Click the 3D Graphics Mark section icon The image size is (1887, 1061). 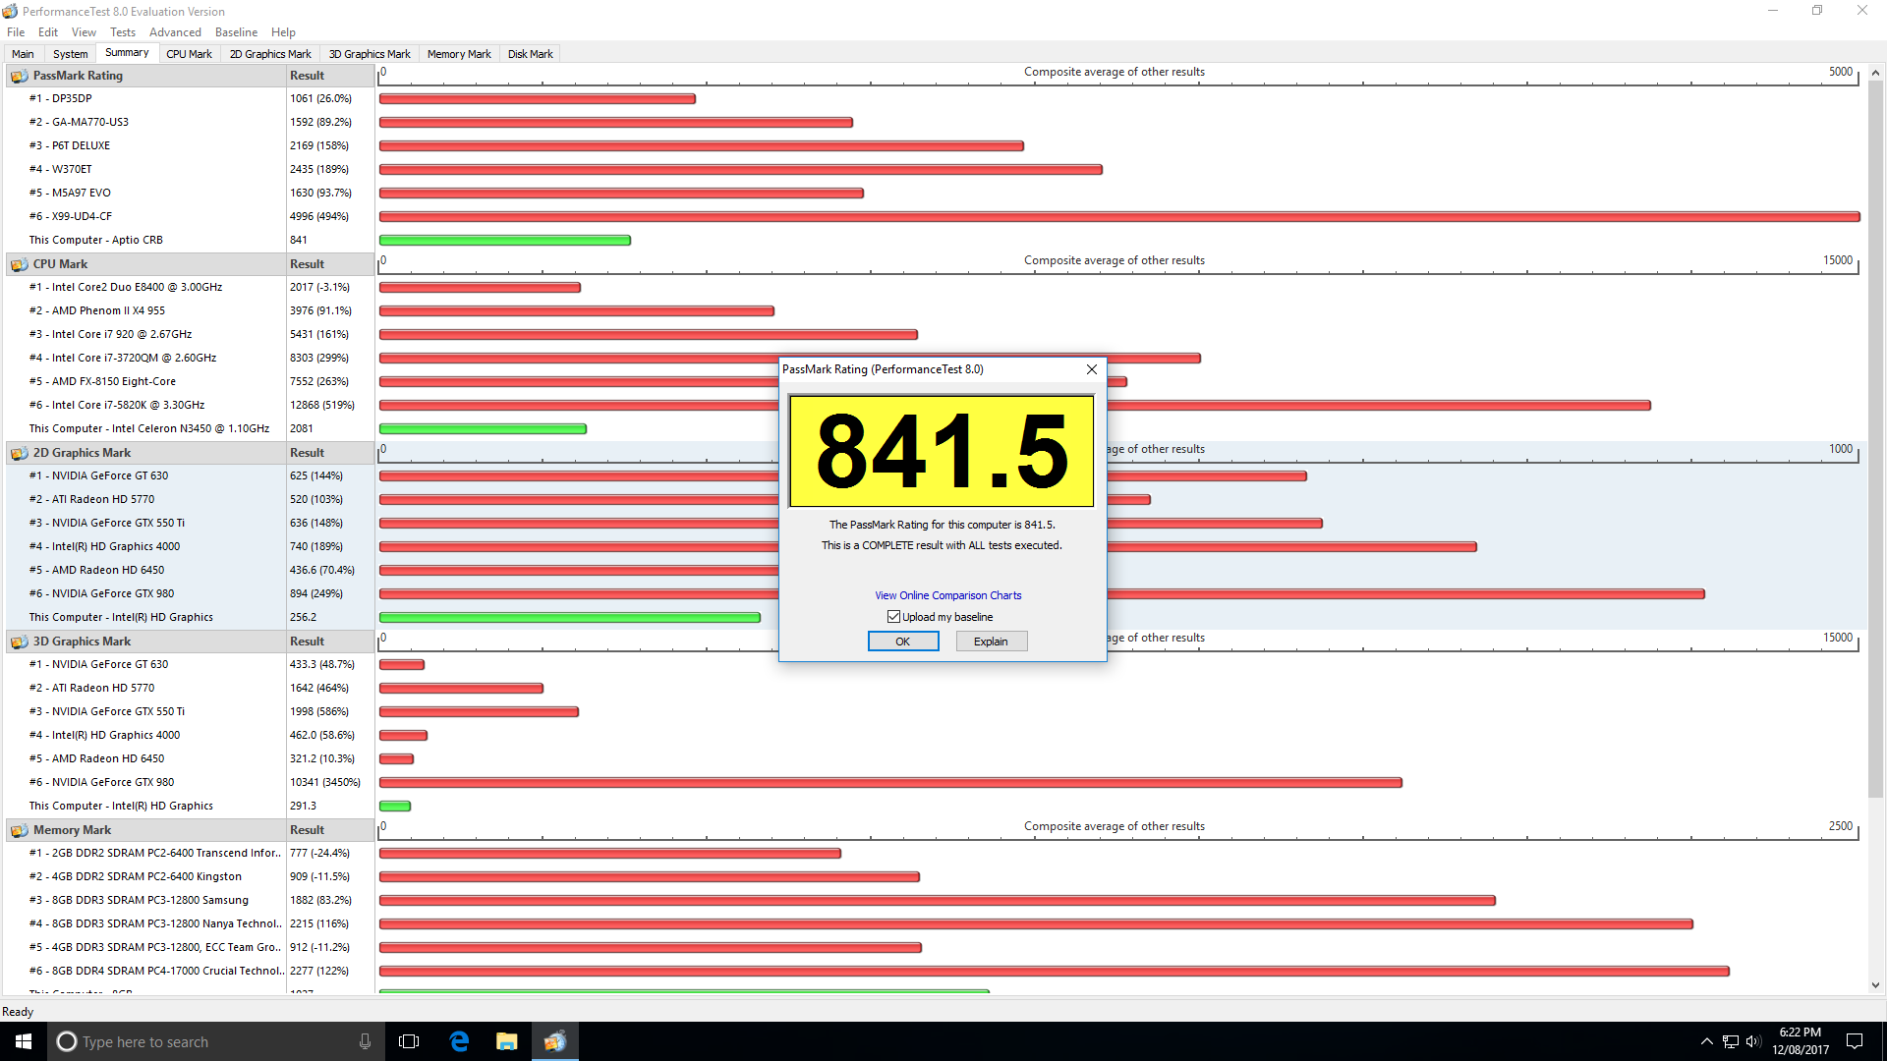(x=19, y=642)
